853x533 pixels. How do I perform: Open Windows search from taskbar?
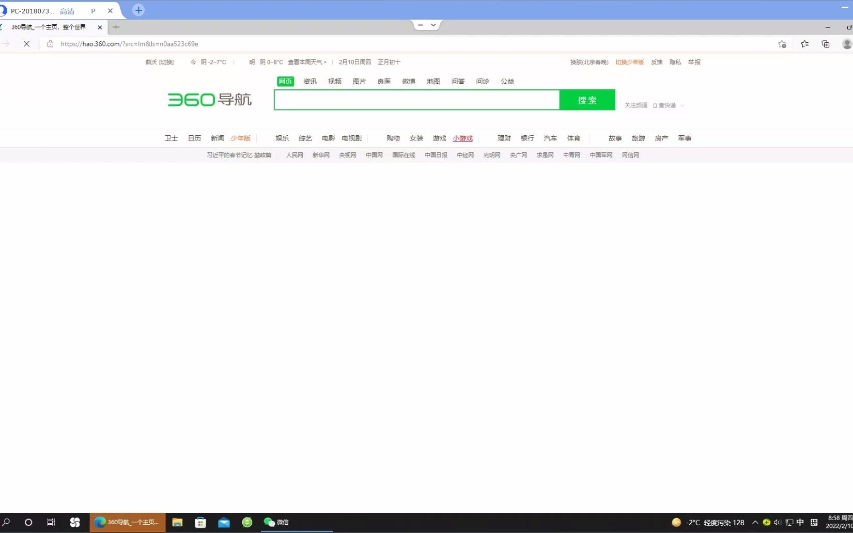point(6,522)
